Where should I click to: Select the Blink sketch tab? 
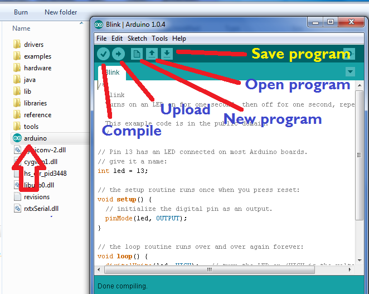point(112,73)
